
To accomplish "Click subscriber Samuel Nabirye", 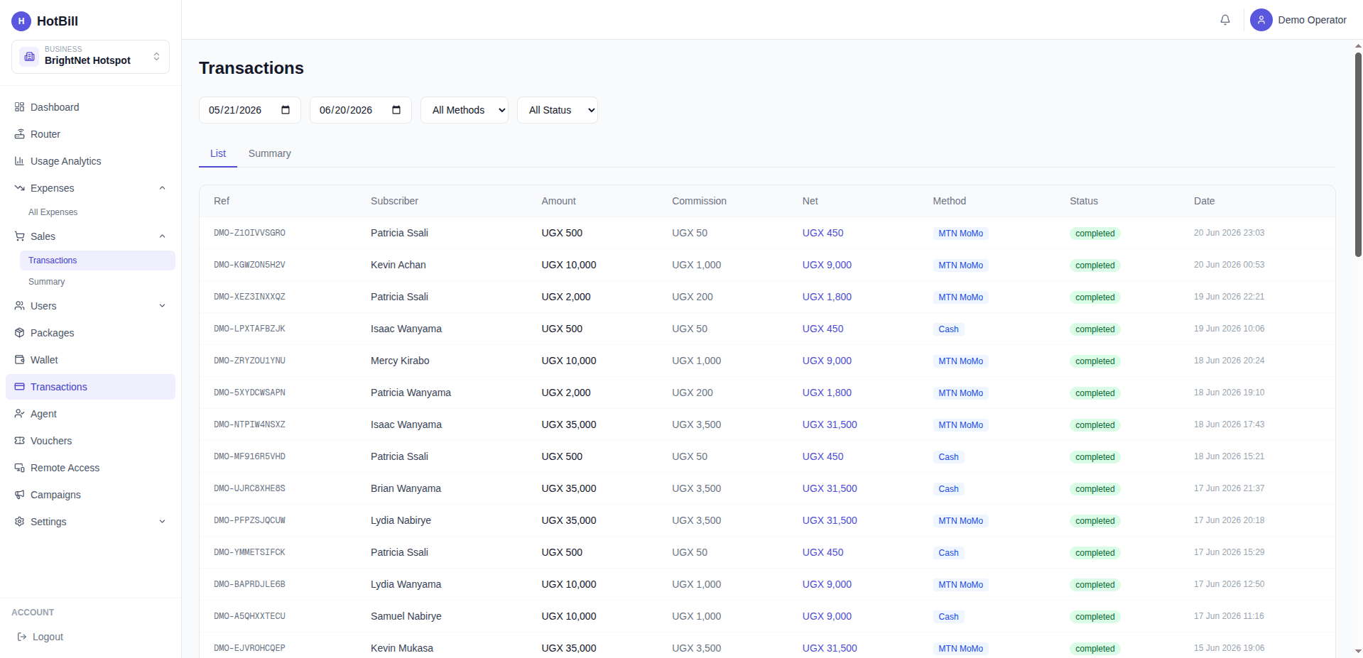I will pos(406,616).
